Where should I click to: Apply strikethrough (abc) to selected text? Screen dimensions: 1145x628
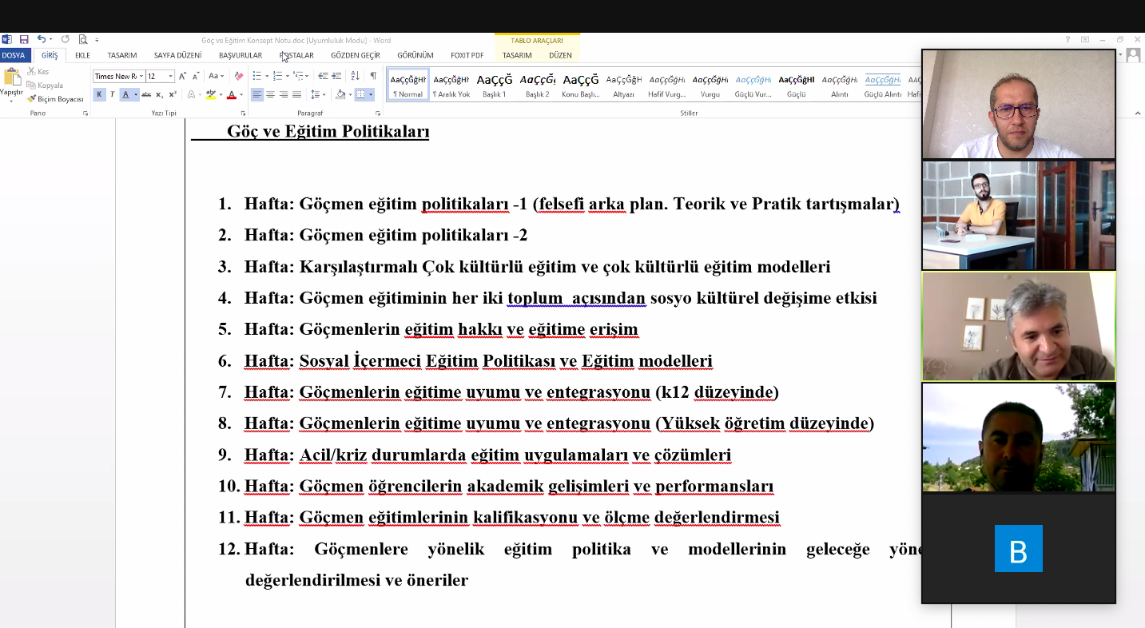point(147,94)
